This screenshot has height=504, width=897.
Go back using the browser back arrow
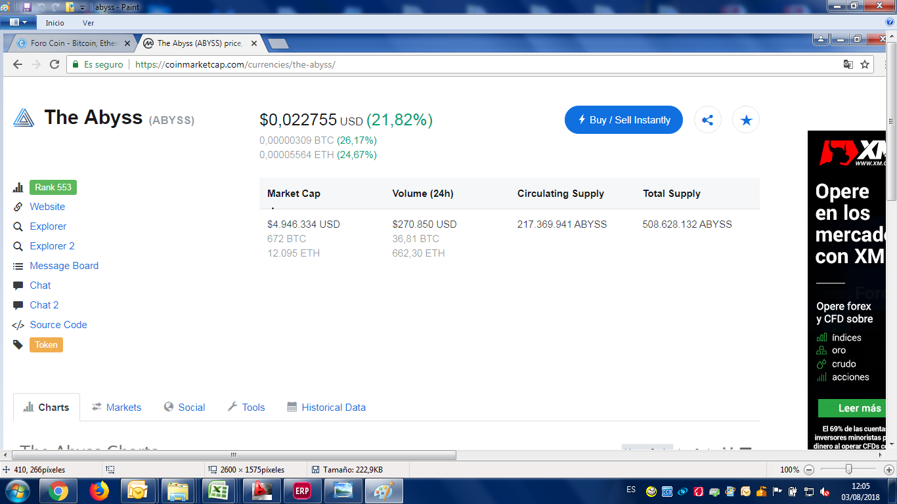point(18,64)
